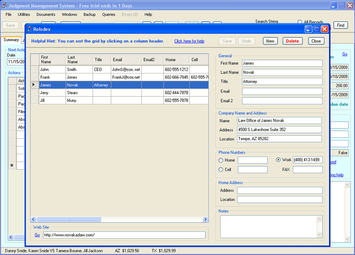Click the grid's left scroll arrow
The height and width of the screenshot is (255, 355).
click(x=34, y=220)
